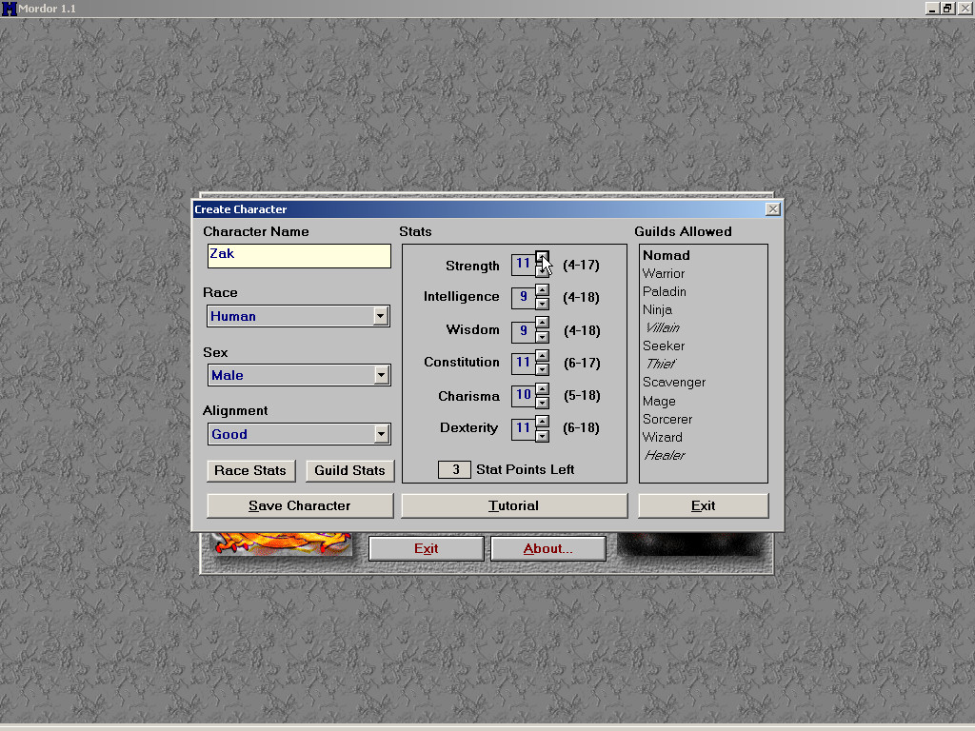This screenshot has width=975, height=731.
Task: Select Paladin in Guilds Allowed list
Action: coord(664,291)
